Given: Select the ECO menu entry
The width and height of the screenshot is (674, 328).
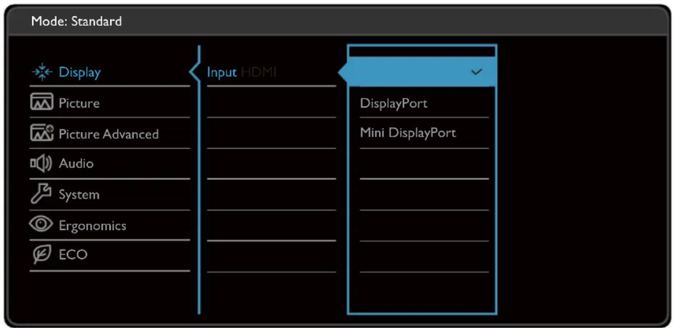Looking at the screenshot, I should pyautogui.click(x=109, y=255).
